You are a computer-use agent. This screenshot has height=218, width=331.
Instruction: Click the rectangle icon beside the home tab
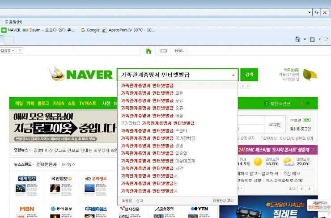point(164,51)
